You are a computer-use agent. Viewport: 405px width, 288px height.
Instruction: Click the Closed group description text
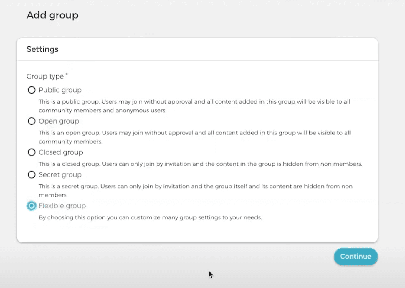click(x=200, y=164)
